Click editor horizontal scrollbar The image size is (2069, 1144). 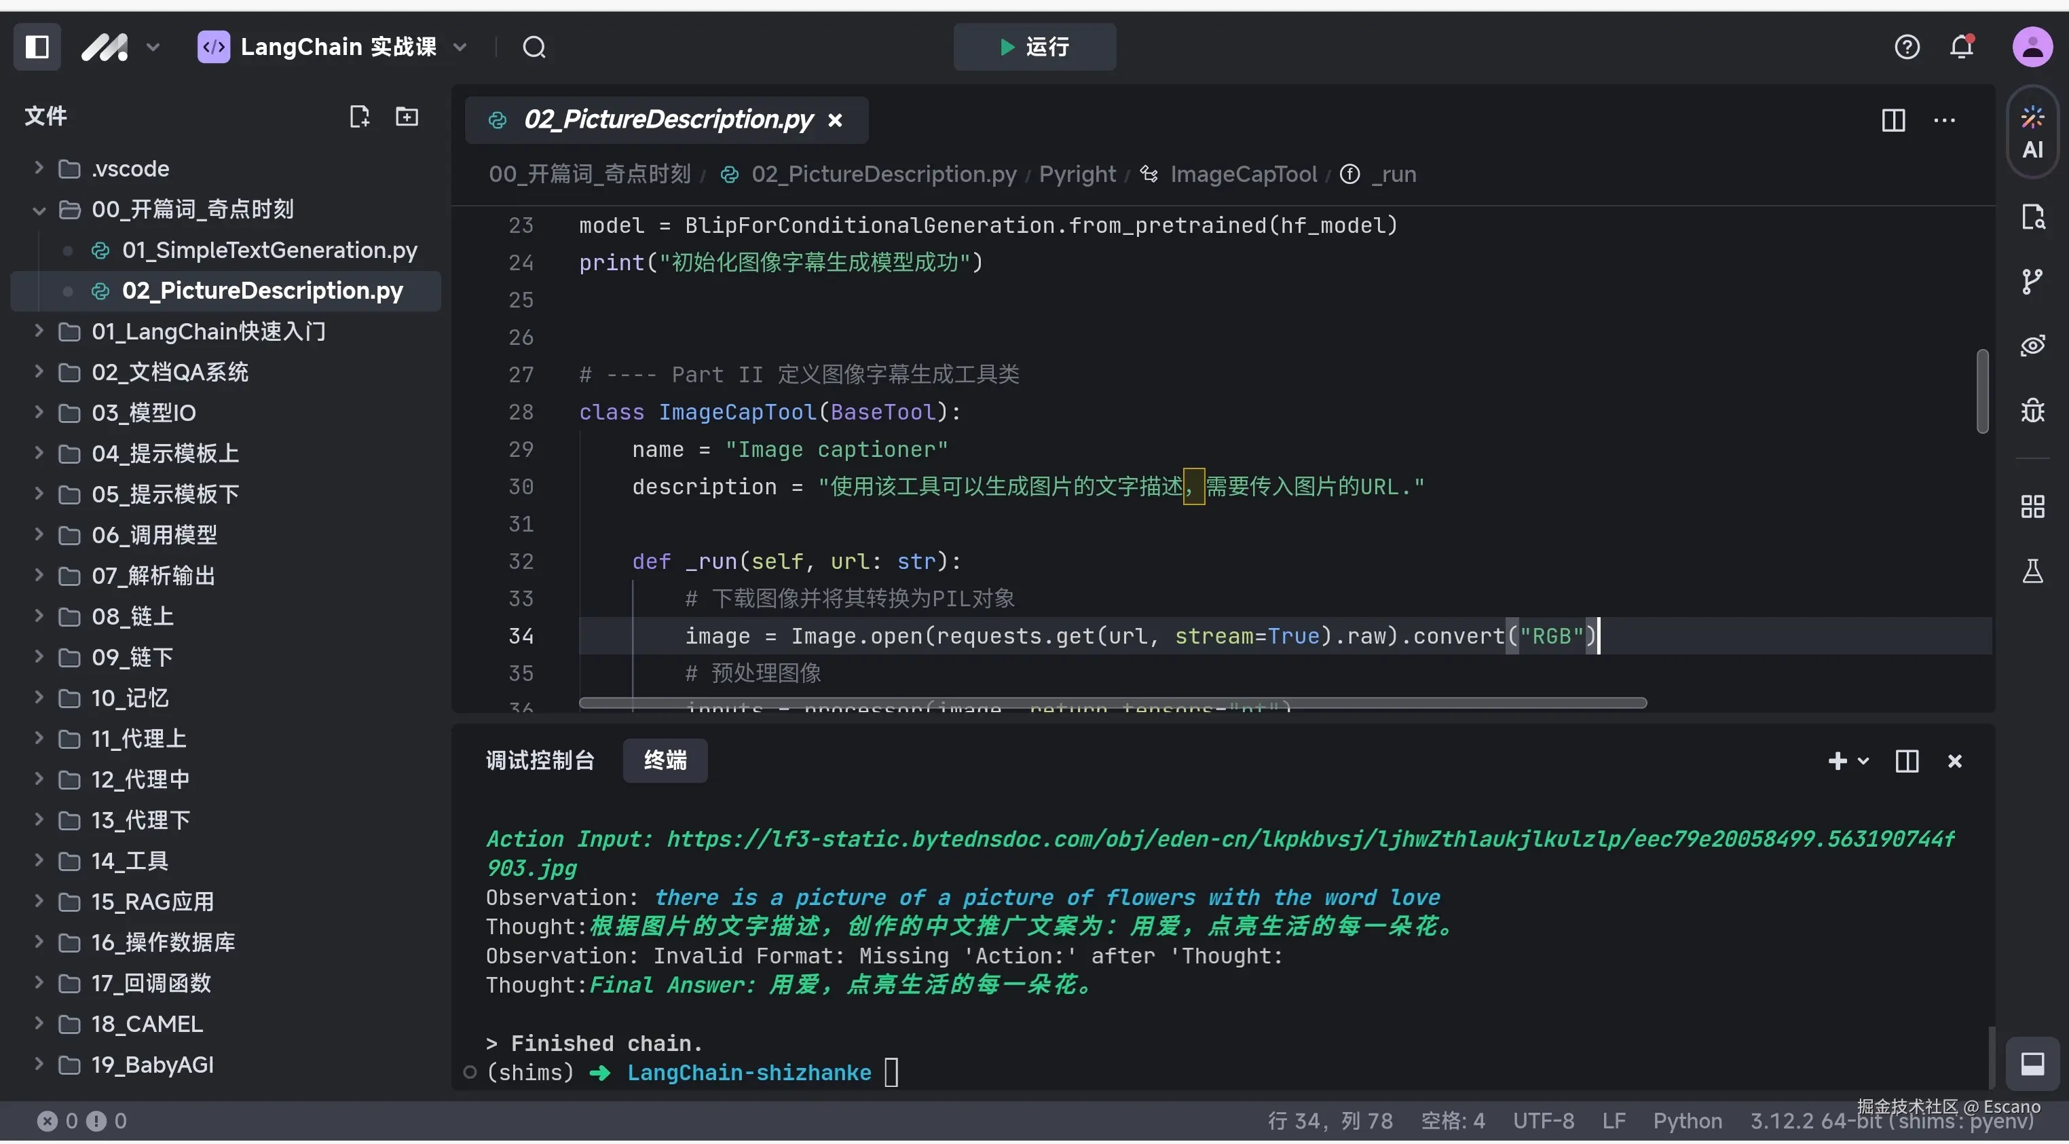click(1113, 704)
